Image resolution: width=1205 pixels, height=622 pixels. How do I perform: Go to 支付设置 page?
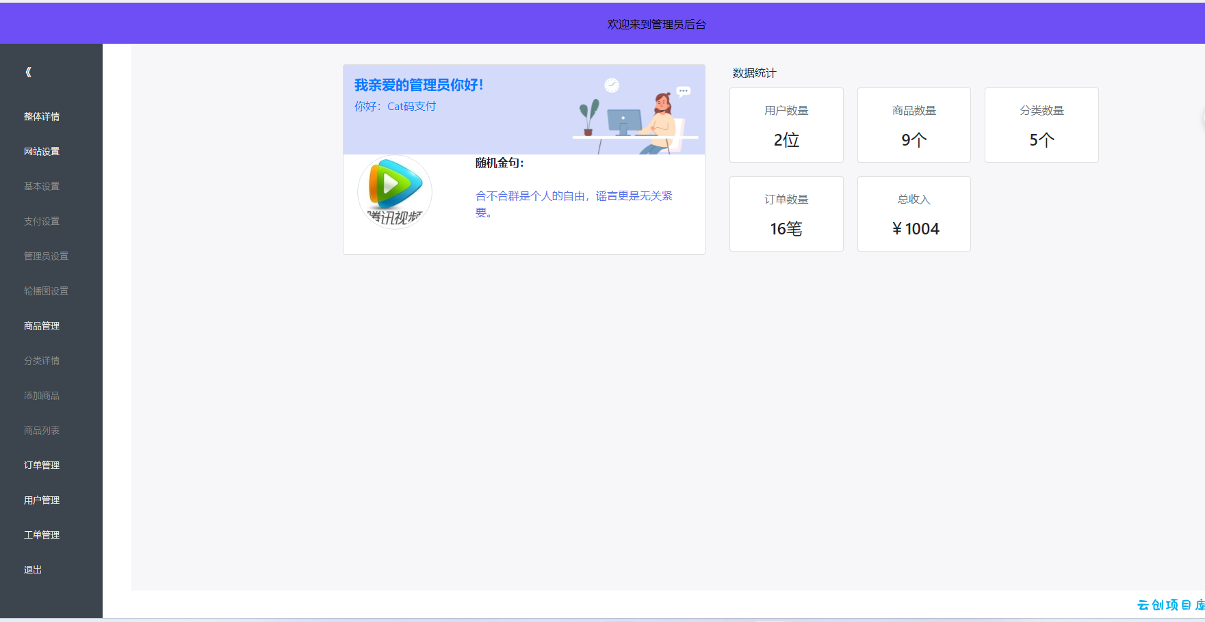(42, 221)
